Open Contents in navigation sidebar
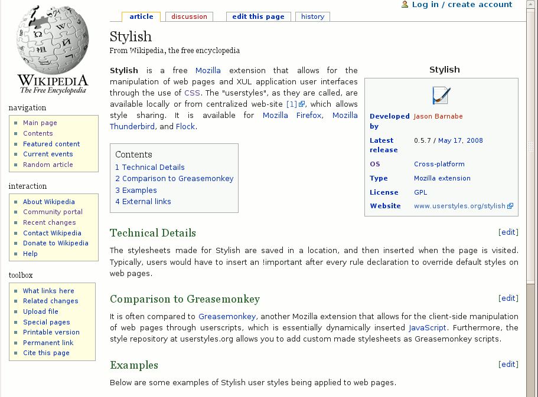The height and width of the screenshot is (397, 538). point(38,133)
